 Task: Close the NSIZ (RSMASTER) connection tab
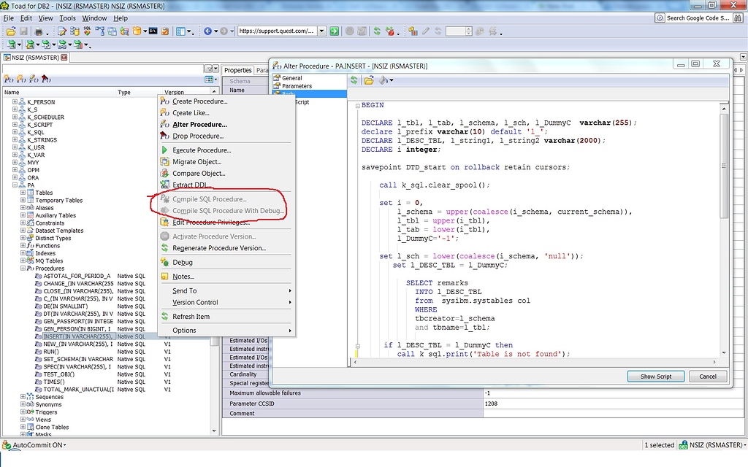(64, 57)
